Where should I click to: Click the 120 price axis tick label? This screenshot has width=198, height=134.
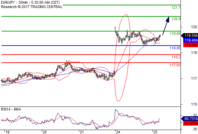pos(194,27)
